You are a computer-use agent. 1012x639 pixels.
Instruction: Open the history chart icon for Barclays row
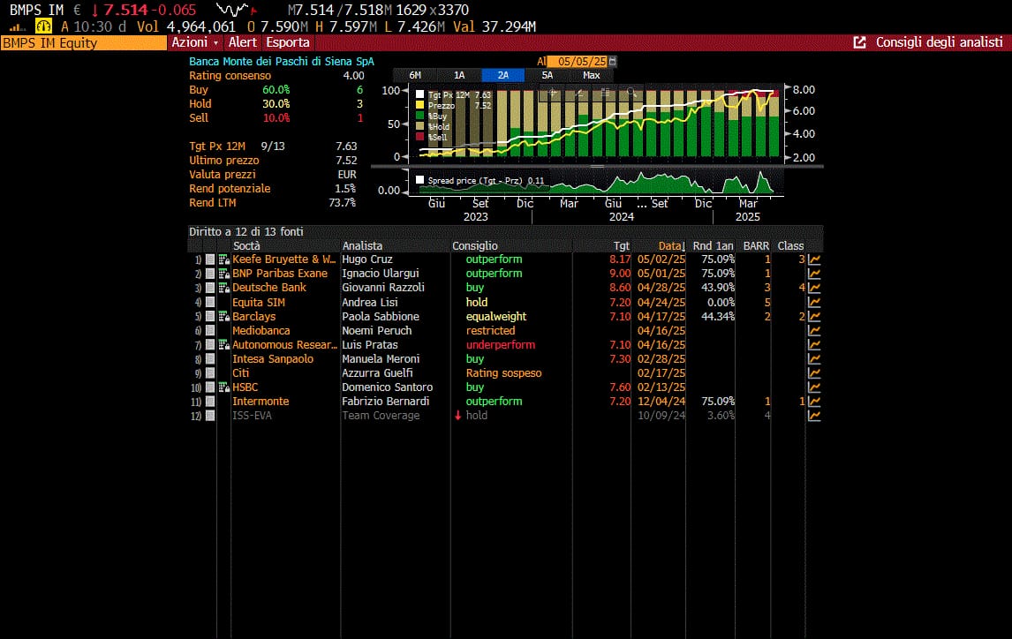pos(814,316)
